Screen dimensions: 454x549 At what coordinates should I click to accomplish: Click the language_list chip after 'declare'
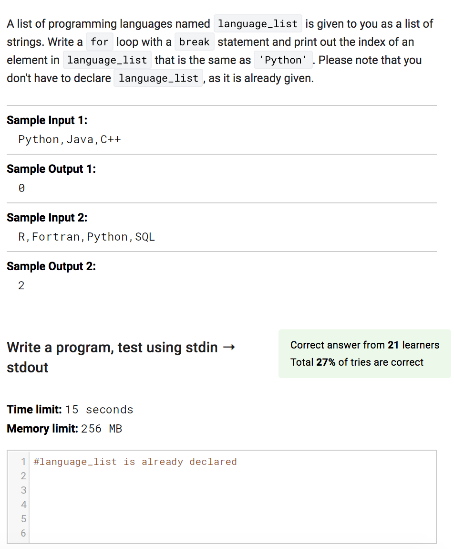click(x=158, y=78)
